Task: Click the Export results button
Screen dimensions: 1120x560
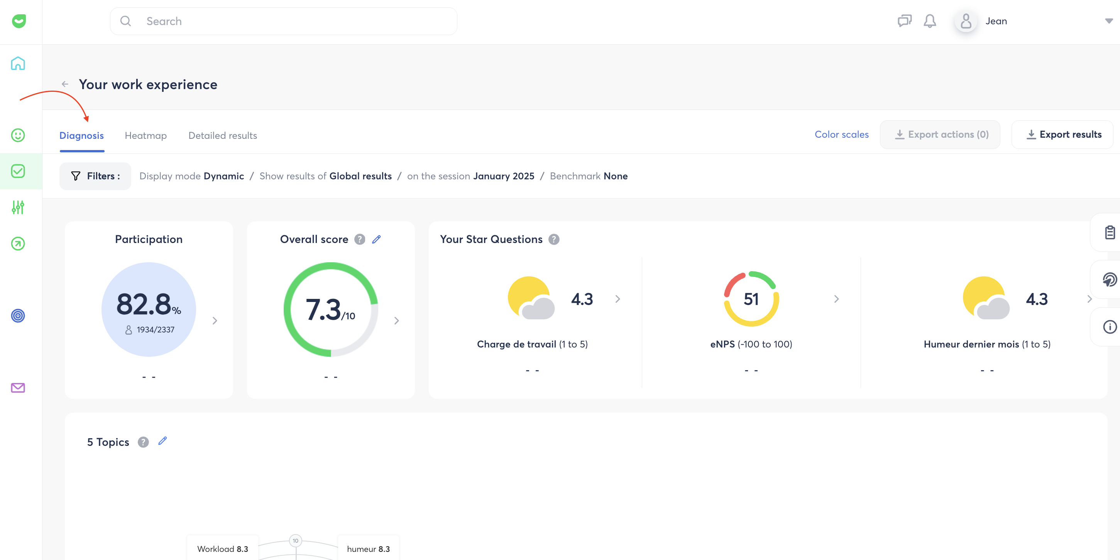Action: pos(1062,135)
